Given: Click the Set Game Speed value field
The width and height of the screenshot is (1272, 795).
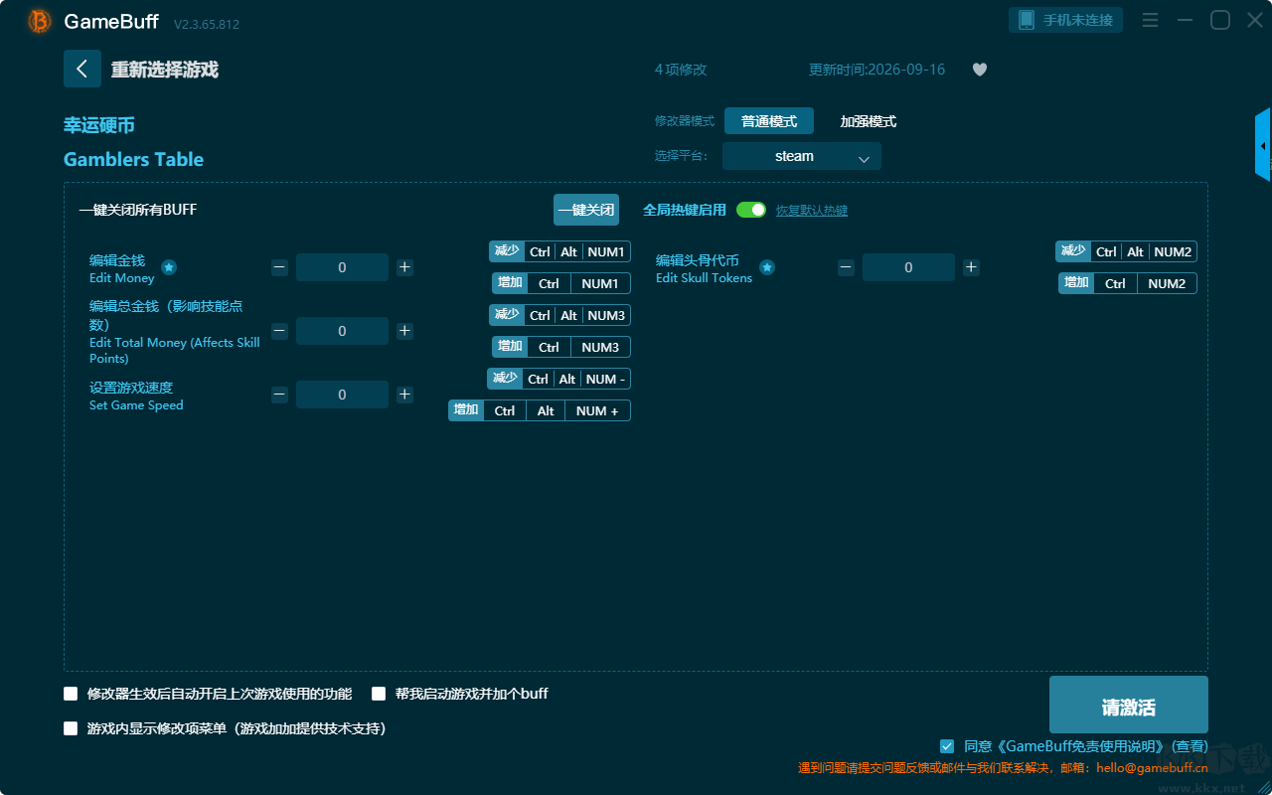Looking at the screenshot, I should click(x=342, y=395).
